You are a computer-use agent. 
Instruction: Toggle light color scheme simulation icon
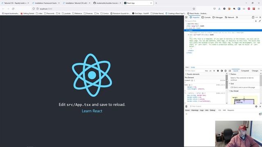[x=218, y=71]
